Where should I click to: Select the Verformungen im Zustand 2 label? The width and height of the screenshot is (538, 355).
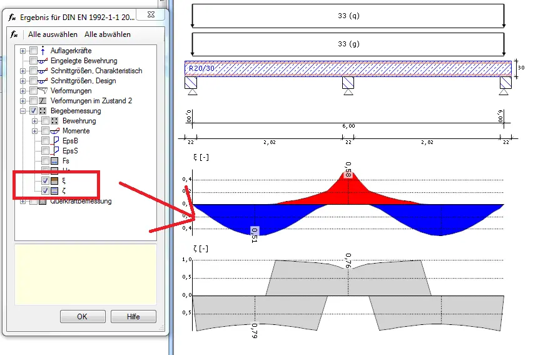click(x=91, y=101)
